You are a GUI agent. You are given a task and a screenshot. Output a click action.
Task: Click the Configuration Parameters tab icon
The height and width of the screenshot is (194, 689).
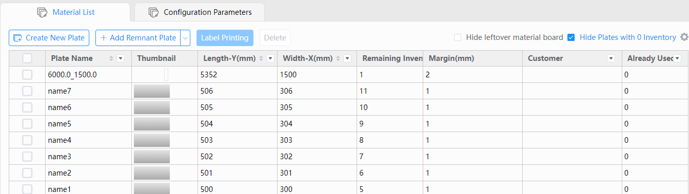[x=153, y=12]
